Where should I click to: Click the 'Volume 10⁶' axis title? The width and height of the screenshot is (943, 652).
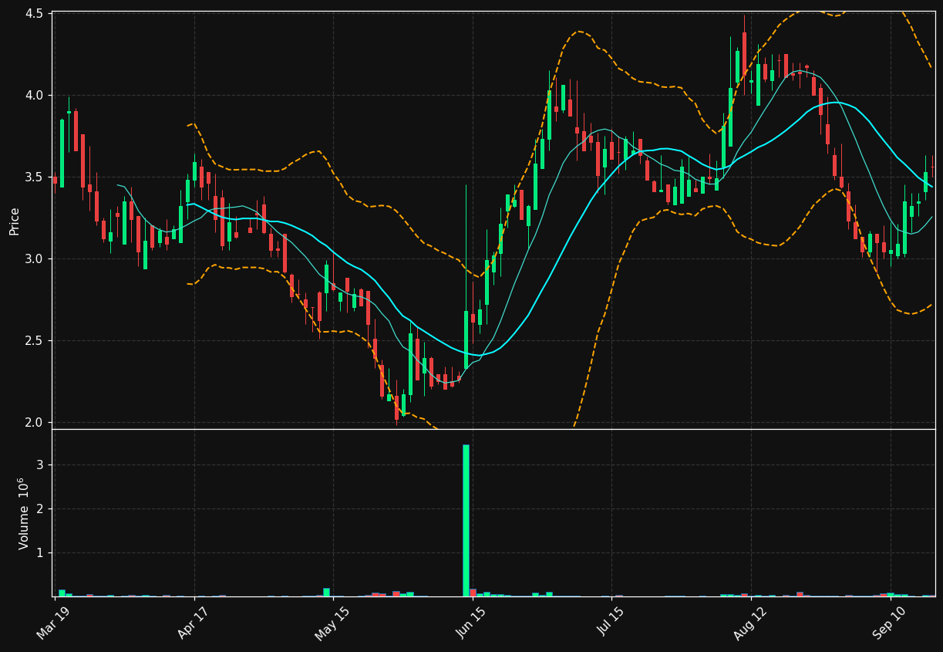pyautogui.click(x=23, y=513)
